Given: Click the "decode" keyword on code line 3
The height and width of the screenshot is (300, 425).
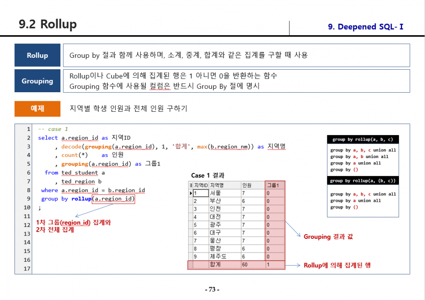Looking at the screenshot, I should coord(71,147).
